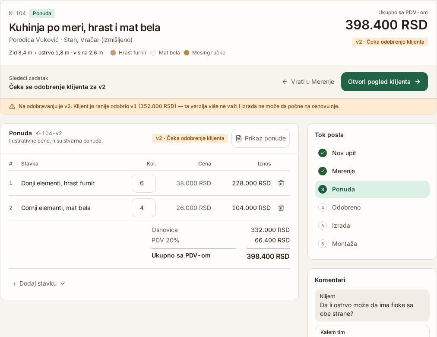Click the step 4 circle for Odobreno
The width and height of the screenshot is (437, 337).
point(323,207)
